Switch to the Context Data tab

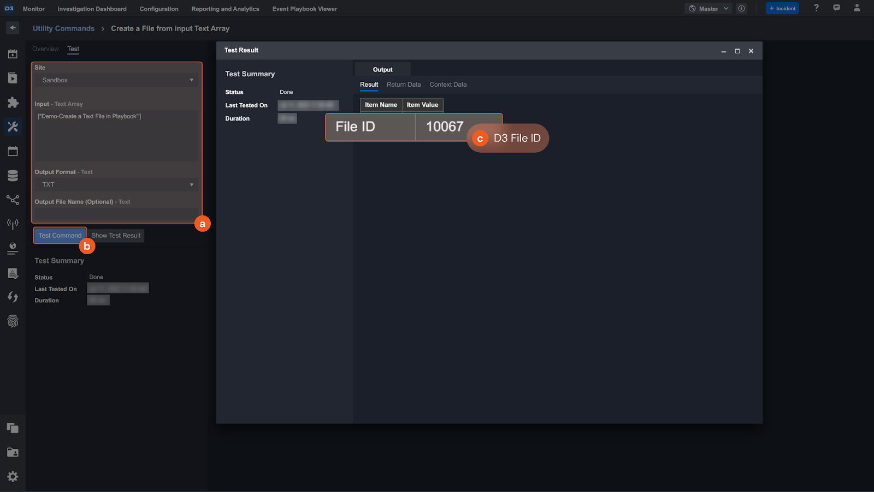click(448, 85)
